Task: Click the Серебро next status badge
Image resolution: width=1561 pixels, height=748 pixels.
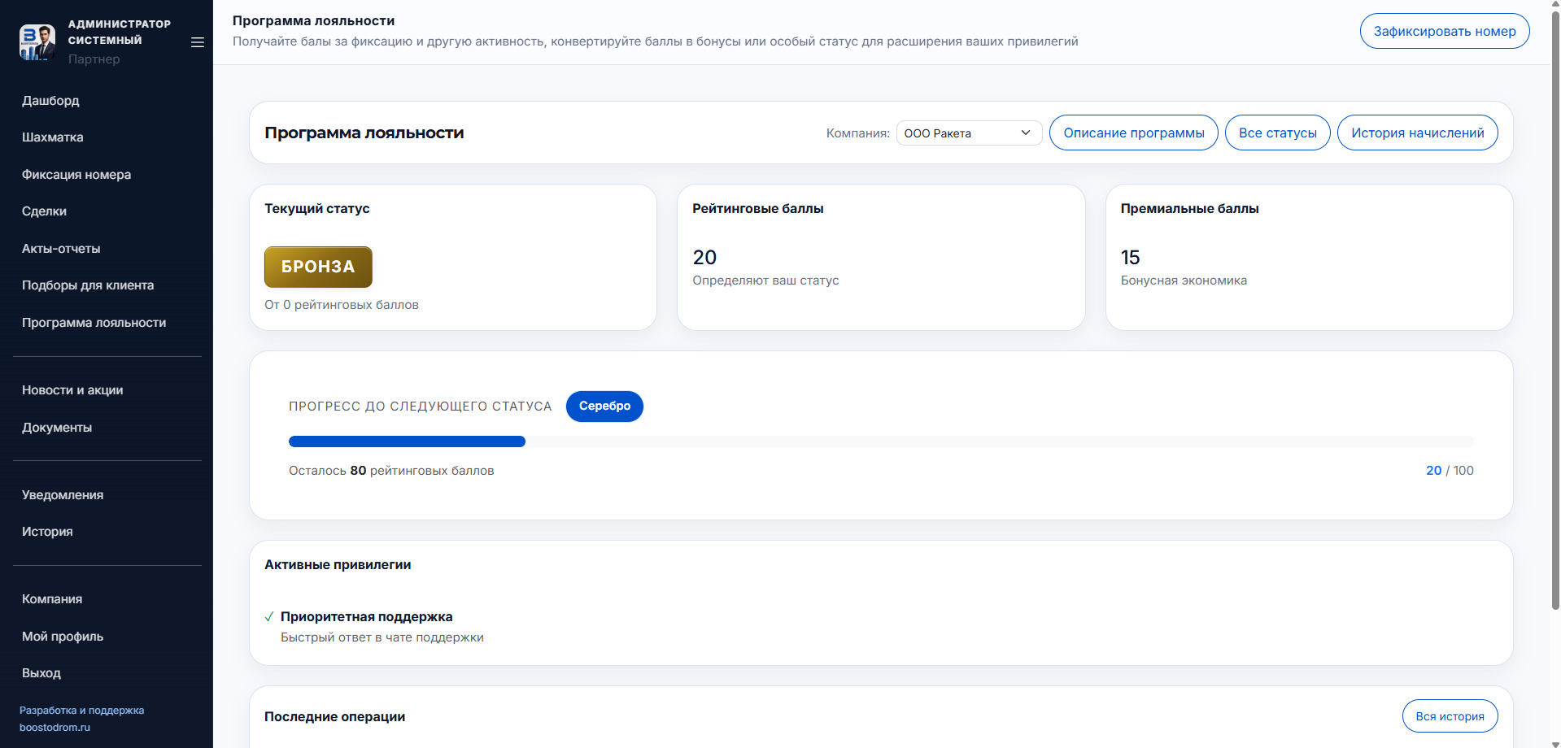Action: tap(604, 407)
